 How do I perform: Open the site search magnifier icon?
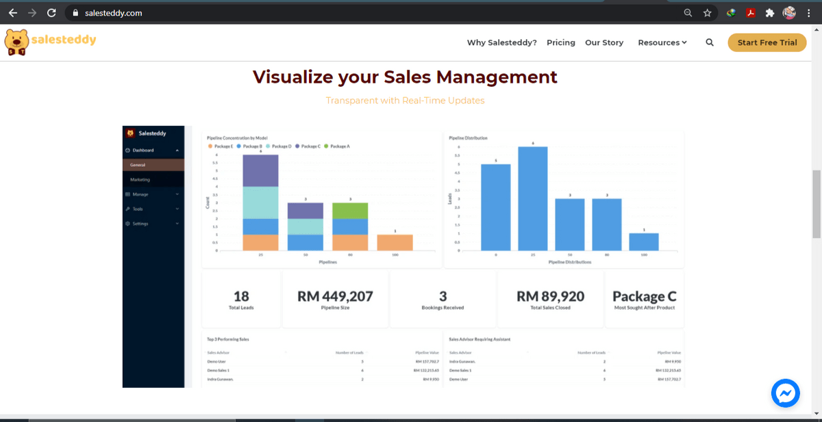[x=710, y=42]
